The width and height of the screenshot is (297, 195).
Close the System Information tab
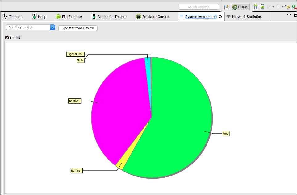click(220, 17)
